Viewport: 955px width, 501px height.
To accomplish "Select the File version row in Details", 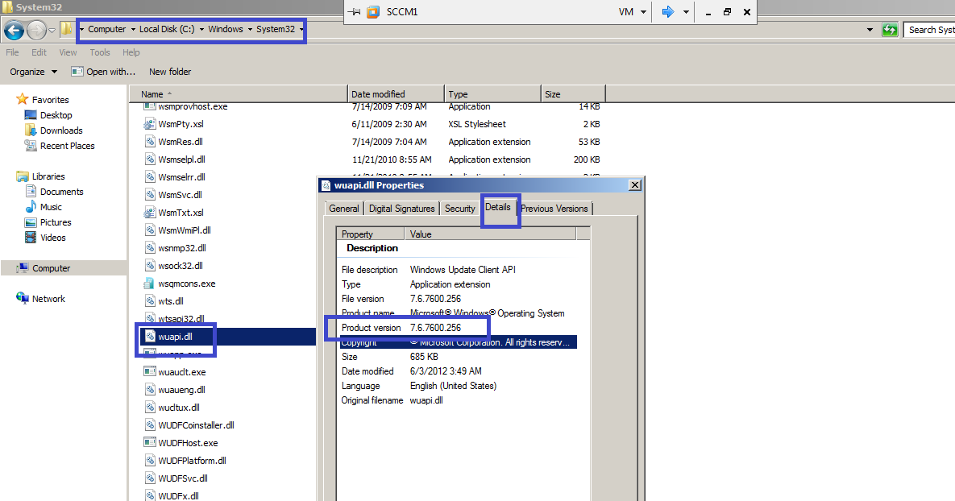I will pyautogui.click(x=457, y=299).
